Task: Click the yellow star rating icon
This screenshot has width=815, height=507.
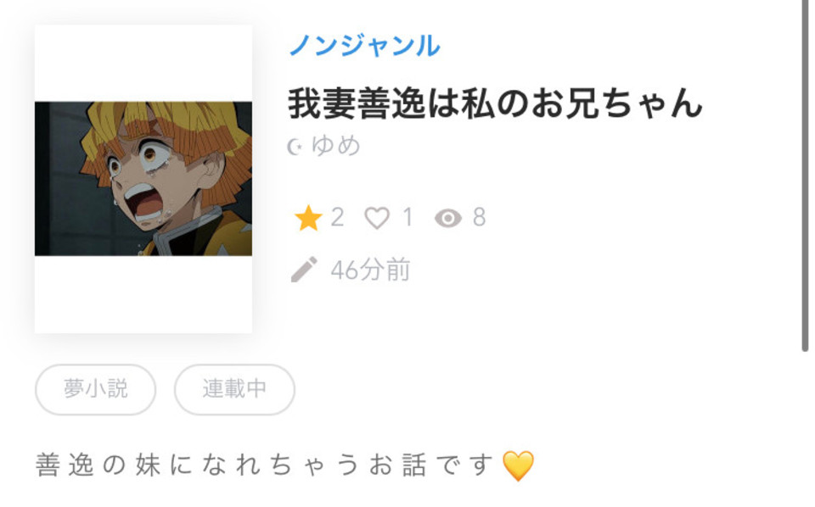Action: (x=307, y=217)
